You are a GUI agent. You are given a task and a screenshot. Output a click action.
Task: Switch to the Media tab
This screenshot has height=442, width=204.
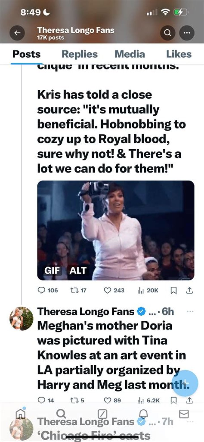(130, 54)
